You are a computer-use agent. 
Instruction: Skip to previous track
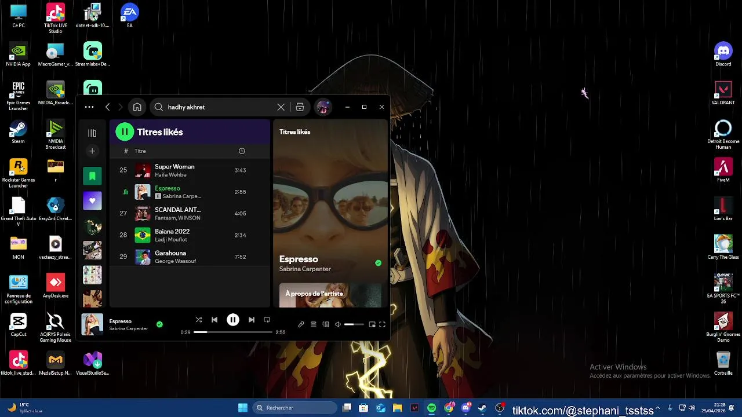(214, 320)
